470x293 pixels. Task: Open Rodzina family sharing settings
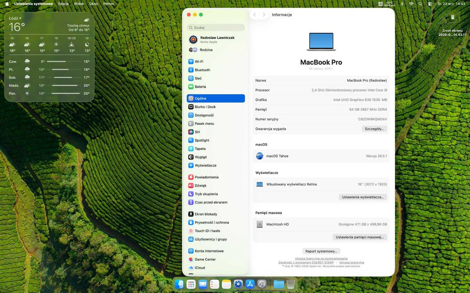pos(216,50)
